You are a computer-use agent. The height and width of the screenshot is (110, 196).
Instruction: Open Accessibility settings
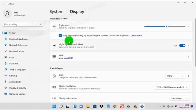click(23, 82)
